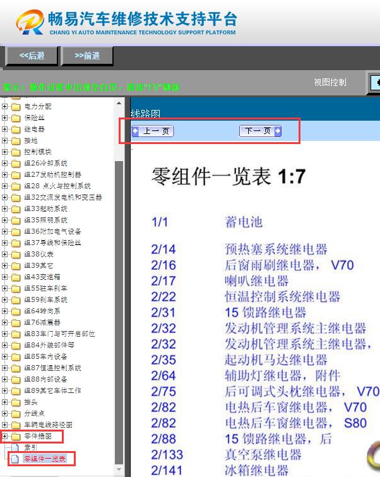Click the 2/16 后窗雨刷继电器 entry
380x477 pixels.
click(x=252, y=265)
